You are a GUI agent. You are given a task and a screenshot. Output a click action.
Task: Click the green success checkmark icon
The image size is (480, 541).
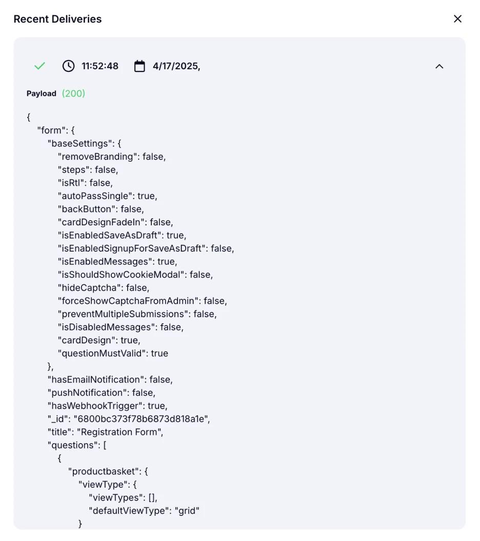[39, 66]
